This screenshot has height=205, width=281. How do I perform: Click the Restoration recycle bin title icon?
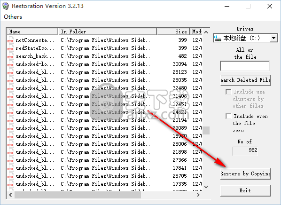(6, 6)
